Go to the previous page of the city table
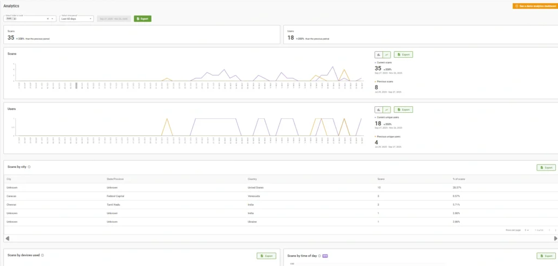The width and height of the screenshot is (558, 266). (549, 230)
